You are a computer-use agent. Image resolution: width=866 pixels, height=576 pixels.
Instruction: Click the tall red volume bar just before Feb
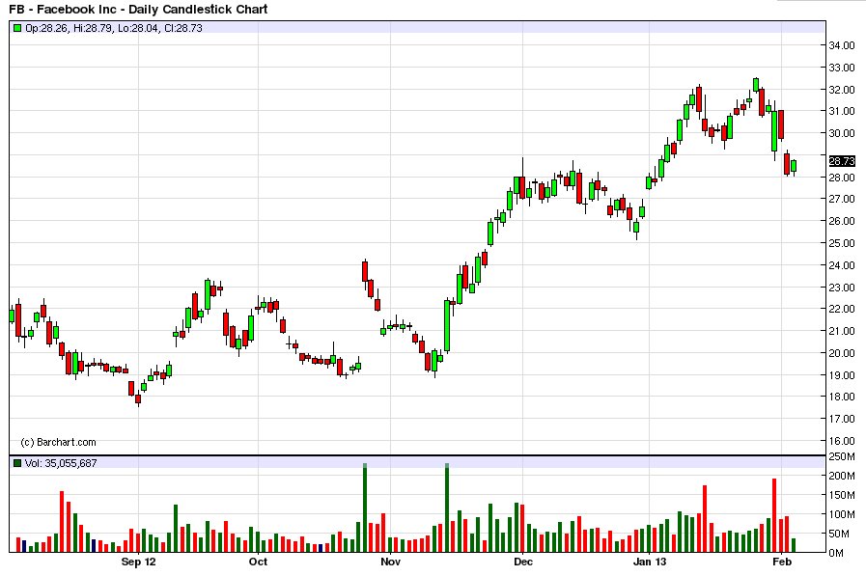(774, 515)
